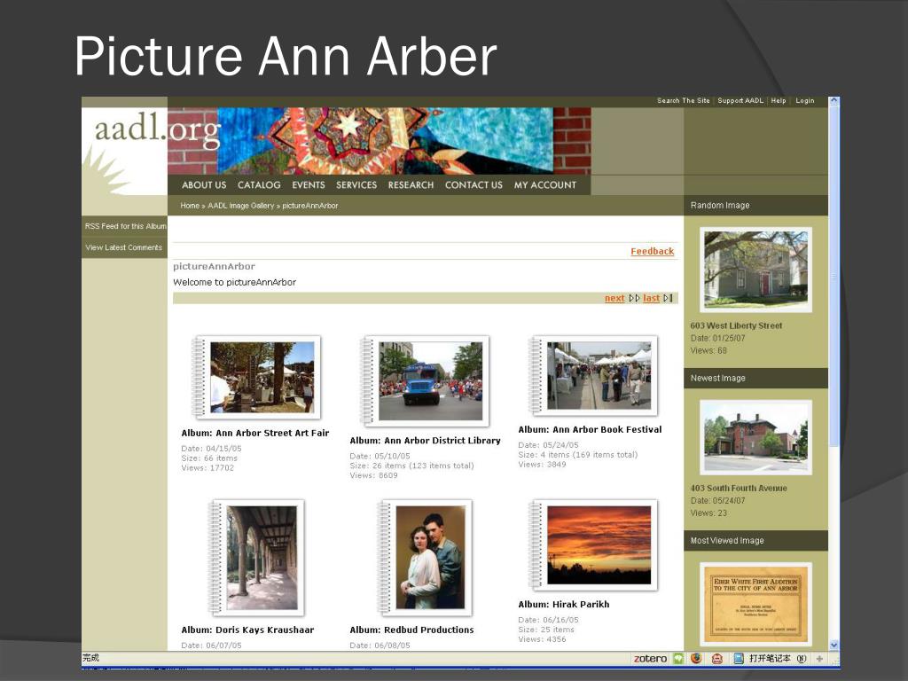Click Size: 26 items (123 items total)

[411, 466]
